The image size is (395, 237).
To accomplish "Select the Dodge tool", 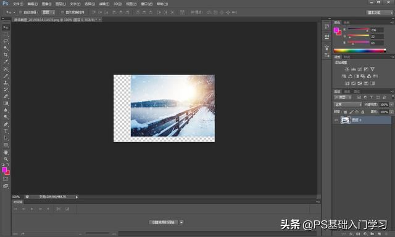I will (x=6, y=117).
